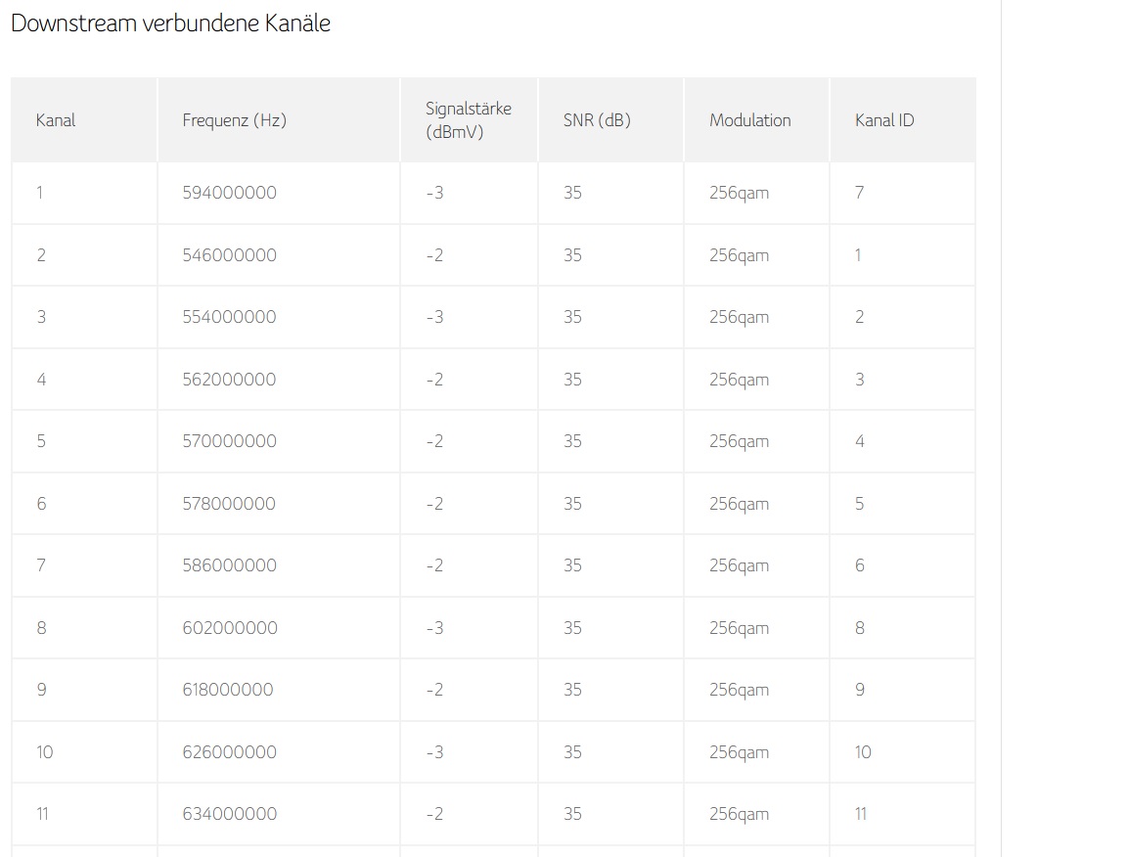
Task: Click frequency value 626000000
Action: [229, 752]
